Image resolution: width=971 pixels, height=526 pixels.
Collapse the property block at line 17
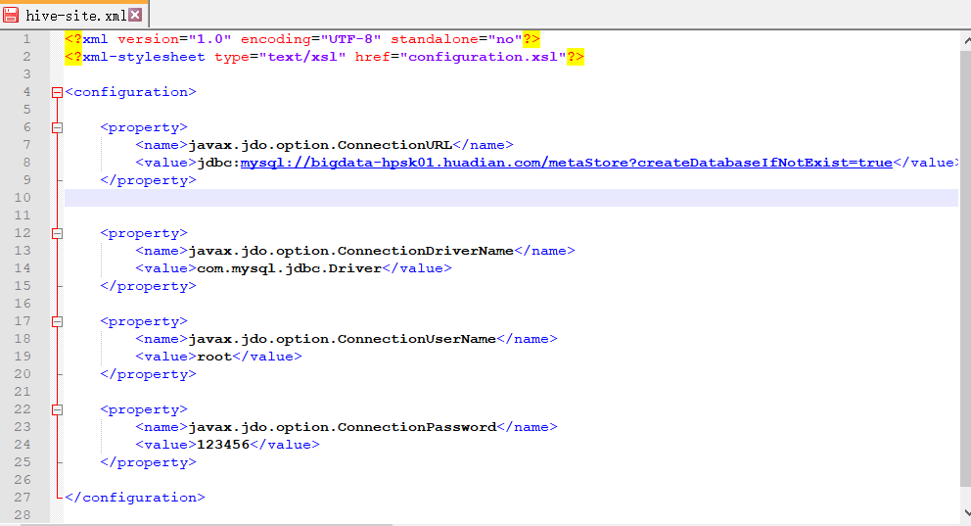click(57, 321)
